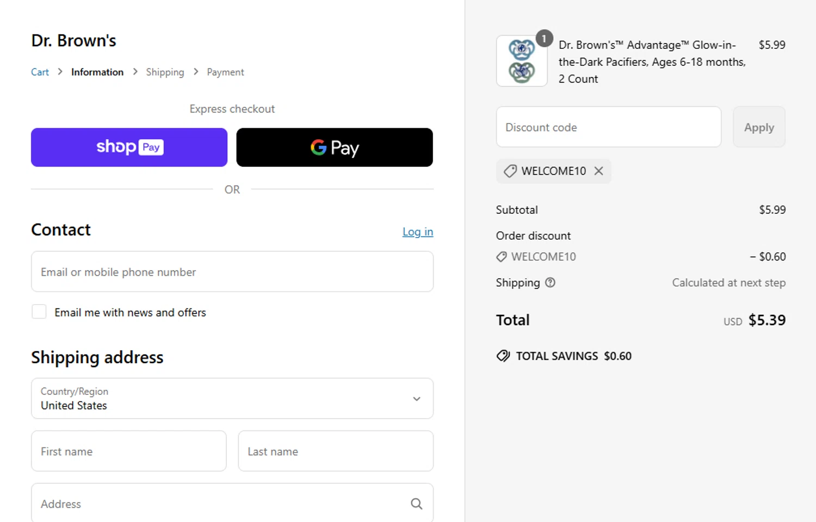Image resolution: width=816 pixels, height=522 pixels.
Task: Focus the Discount code field
Action: 609,127
